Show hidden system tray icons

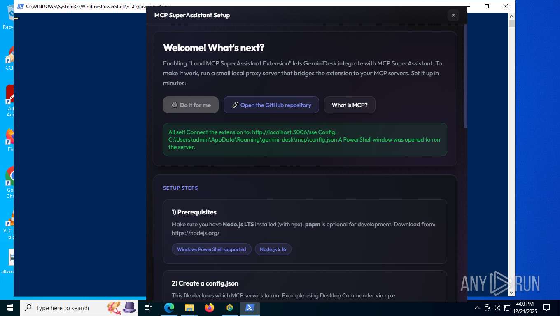[x=477, y=308]
